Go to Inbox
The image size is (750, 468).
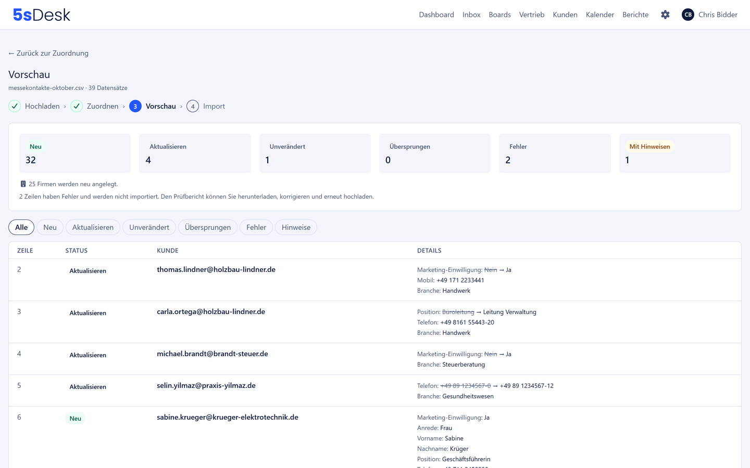click(471, 15)
